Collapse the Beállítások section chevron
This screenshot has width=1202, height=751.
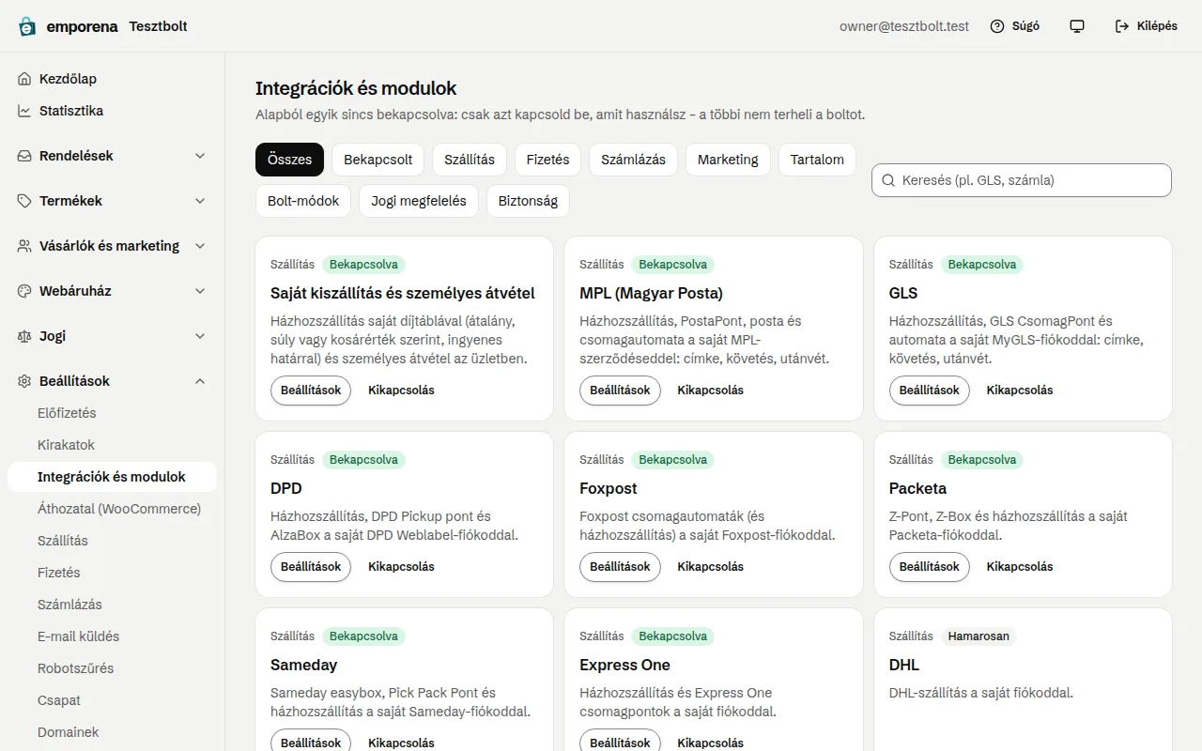(200, 381)
